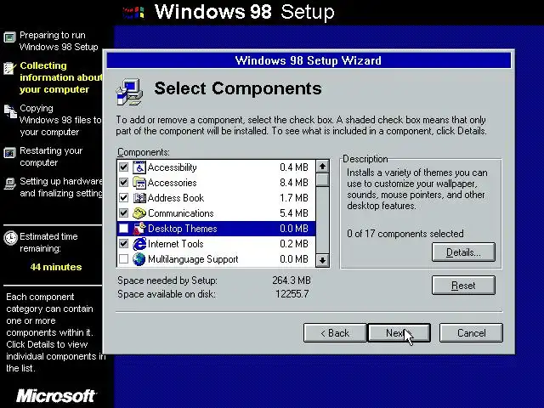Click the 12255.7 space available value
Screen dimensions: 544x408
click(x=292, y=294)
